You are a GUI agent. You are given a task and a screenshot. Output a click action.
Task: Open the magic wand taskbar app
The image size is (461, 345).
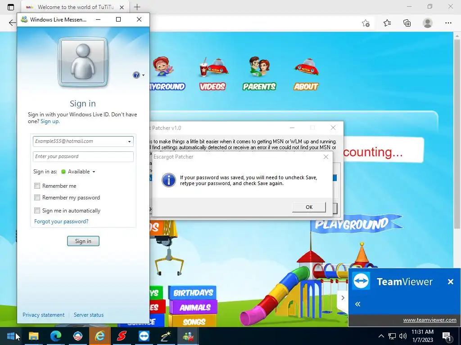pyautogui.click(x=166, y=336)
